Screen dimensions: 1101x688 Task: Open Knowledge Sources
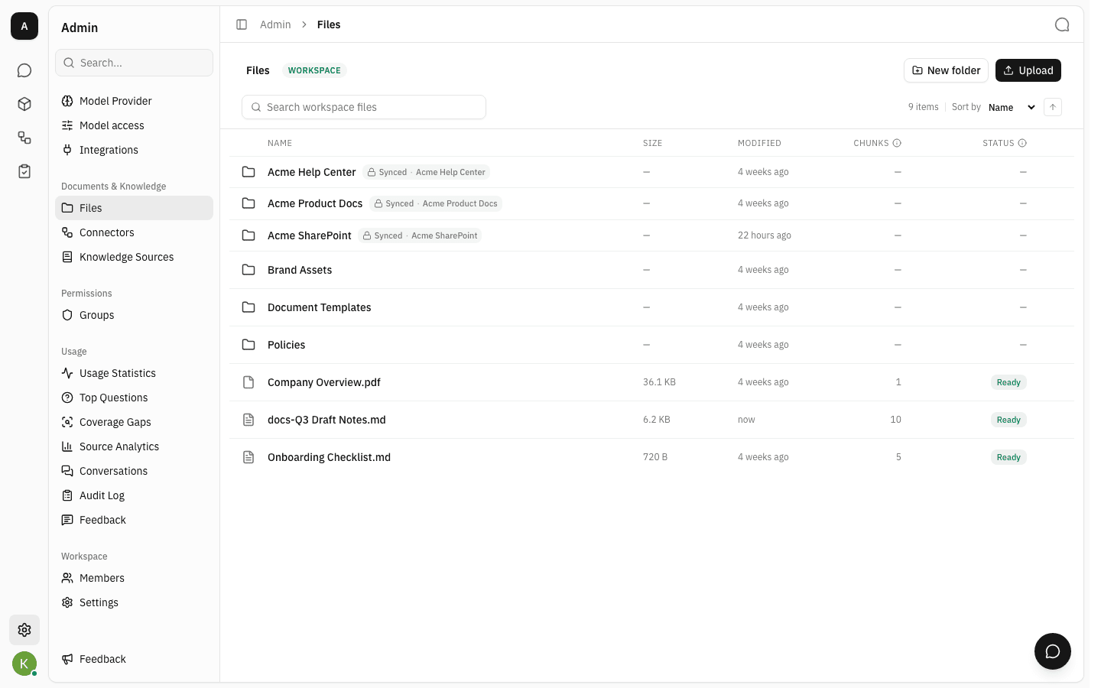point(134,257)
